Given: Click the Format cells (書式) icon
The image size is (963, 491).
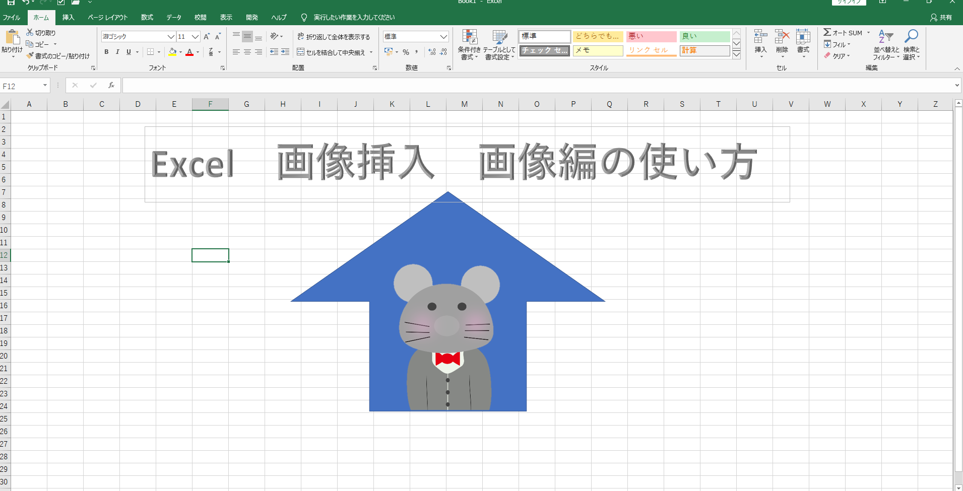Looking at the screenshot, I should click(x=803, y=37).
